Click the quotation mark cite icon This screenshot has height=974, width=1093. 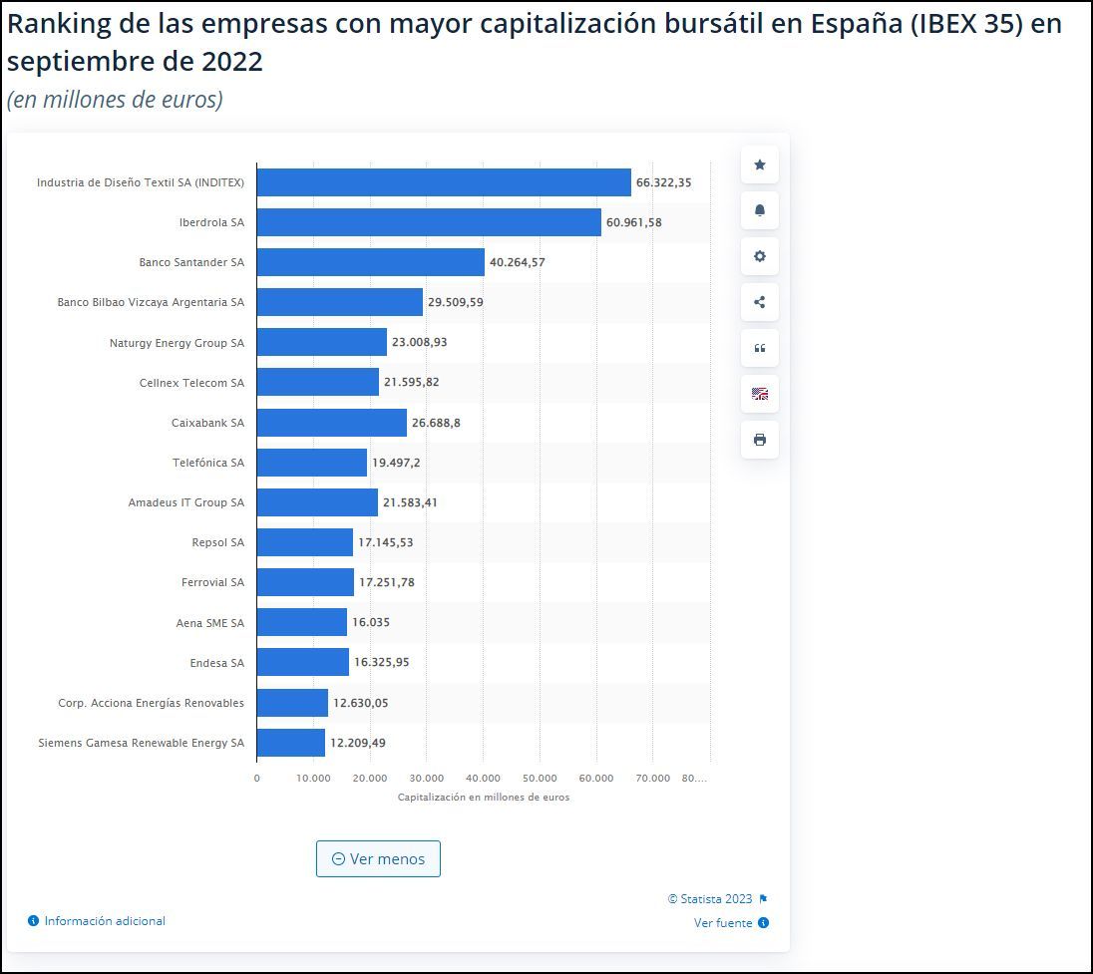759,348
